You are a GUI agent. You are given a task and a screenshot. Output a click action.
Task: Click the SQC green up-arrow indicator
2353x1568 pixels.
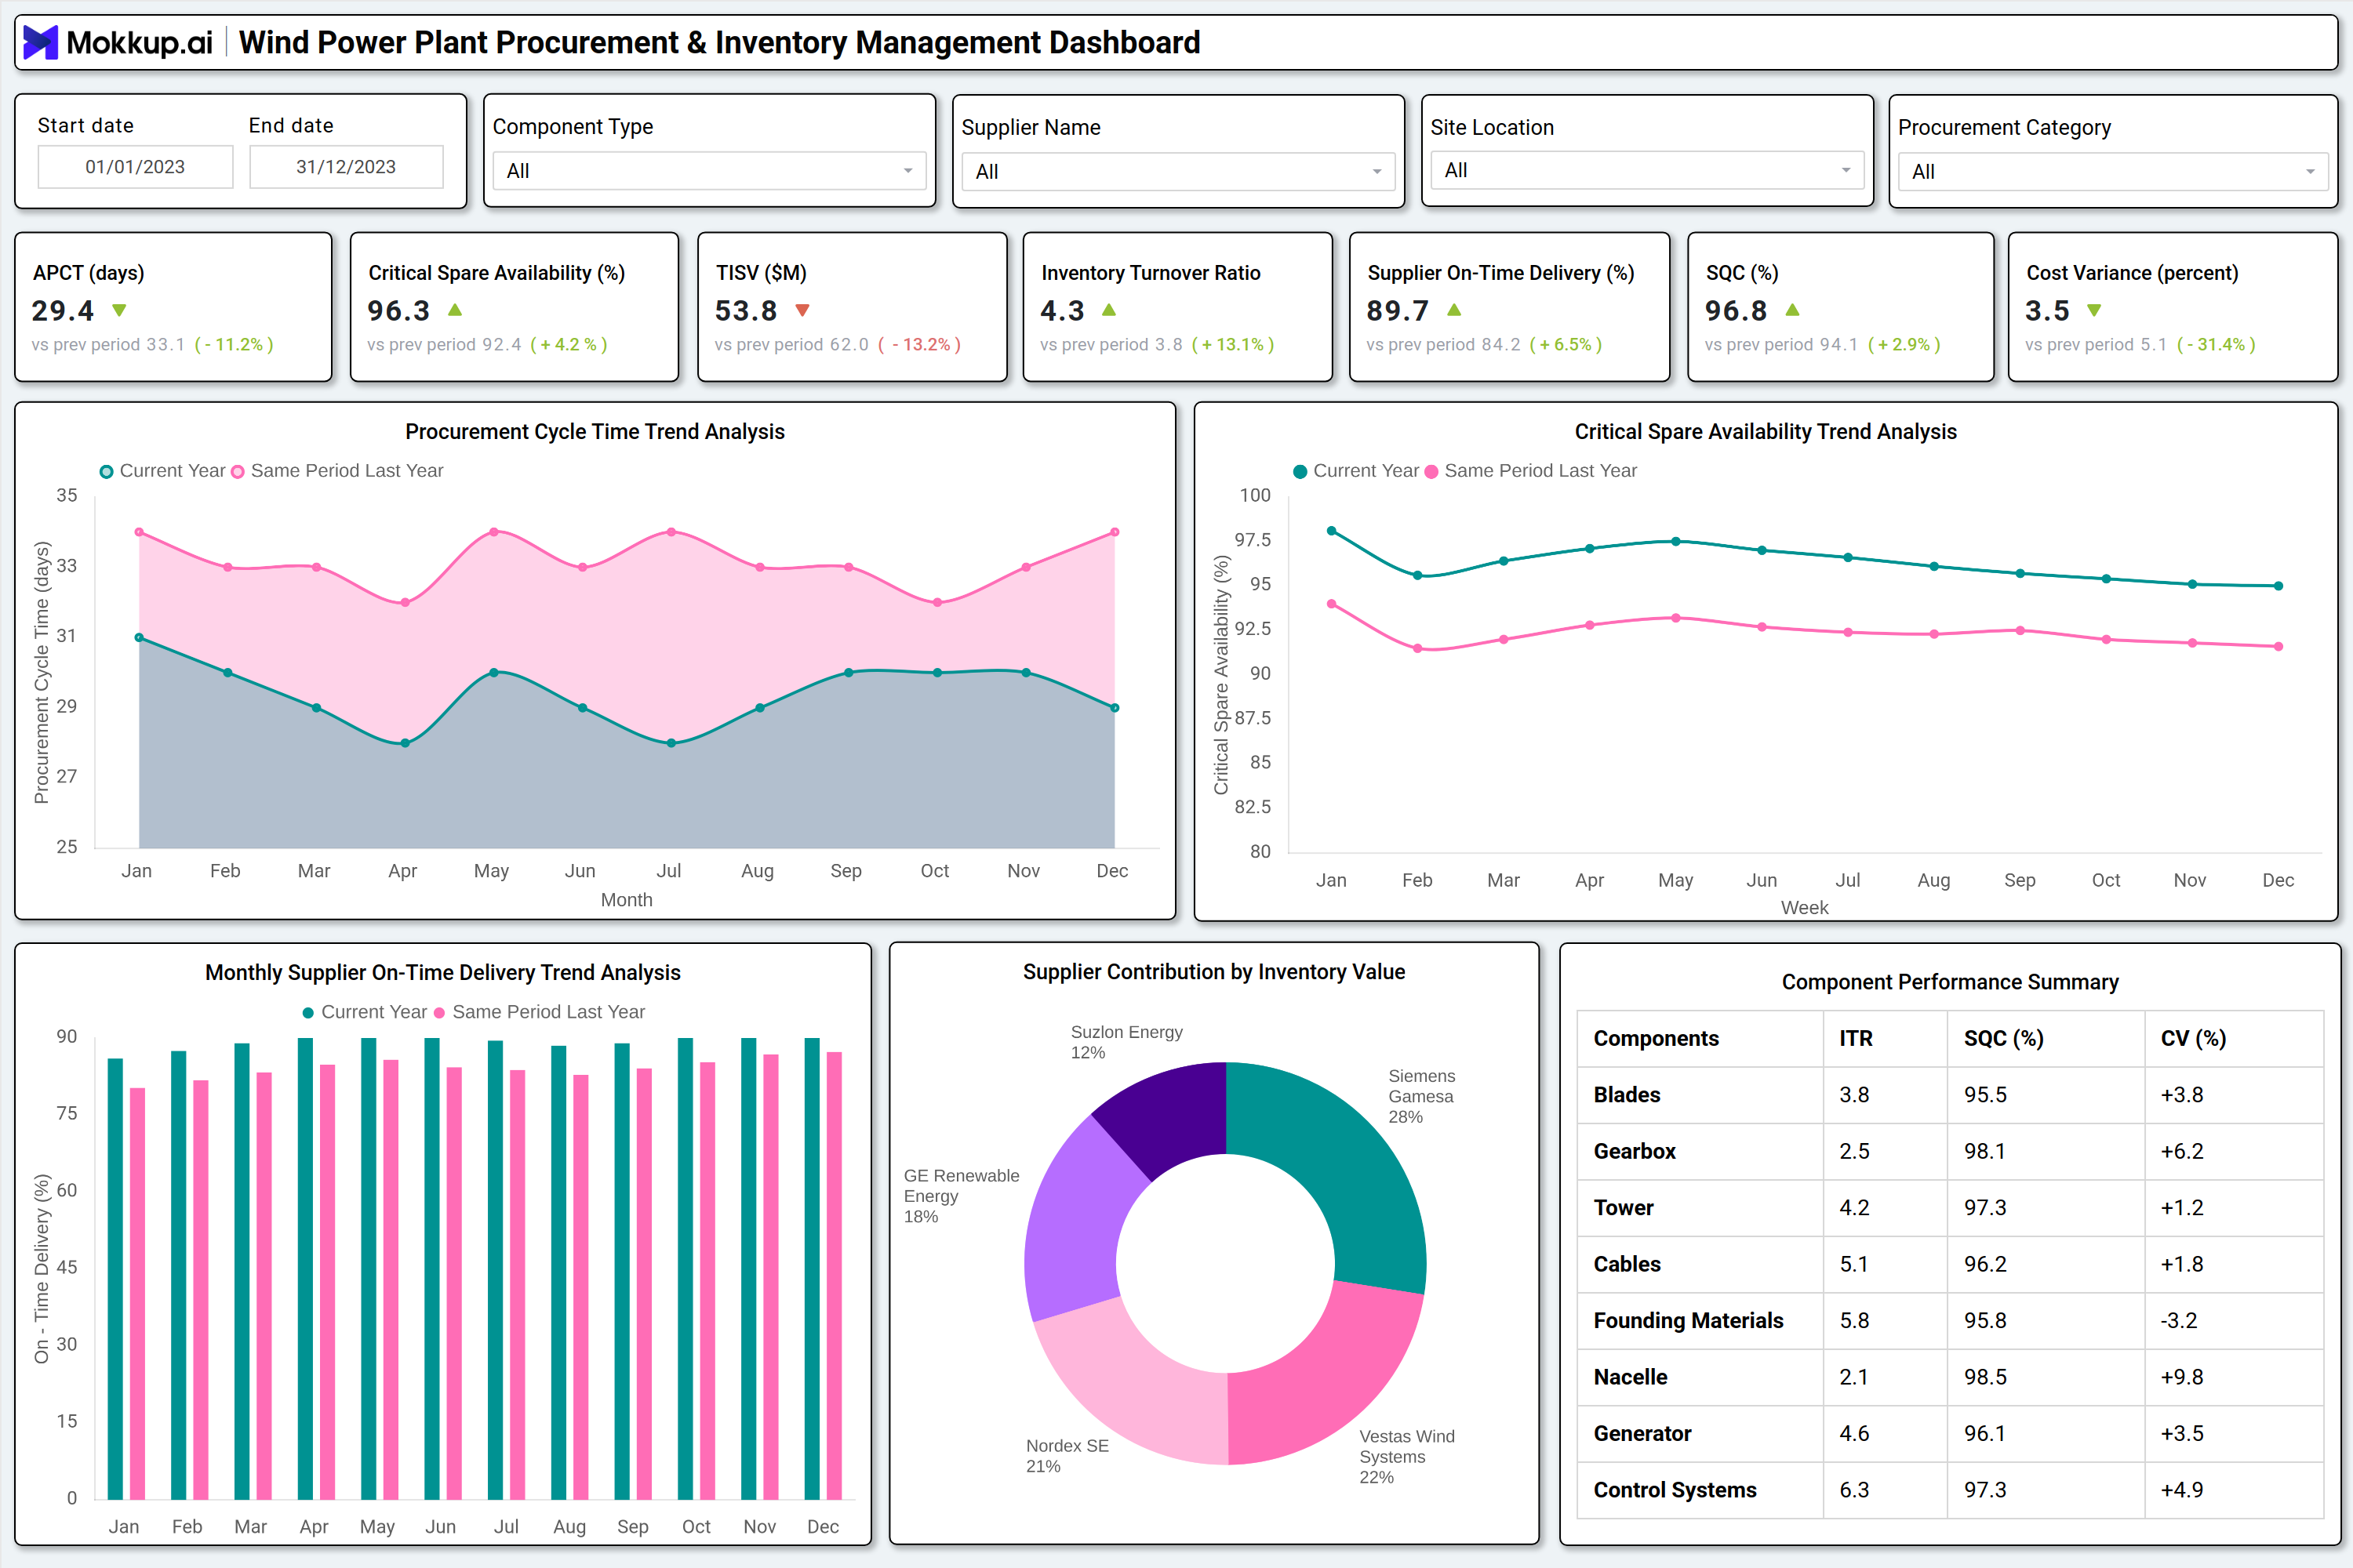click(x=1793, y=310)
